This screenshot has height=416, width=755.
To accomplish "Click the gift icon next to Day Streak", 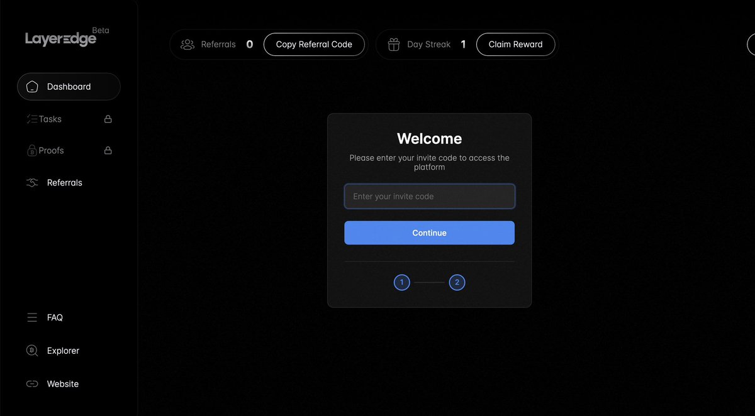I will click(393, 44).
